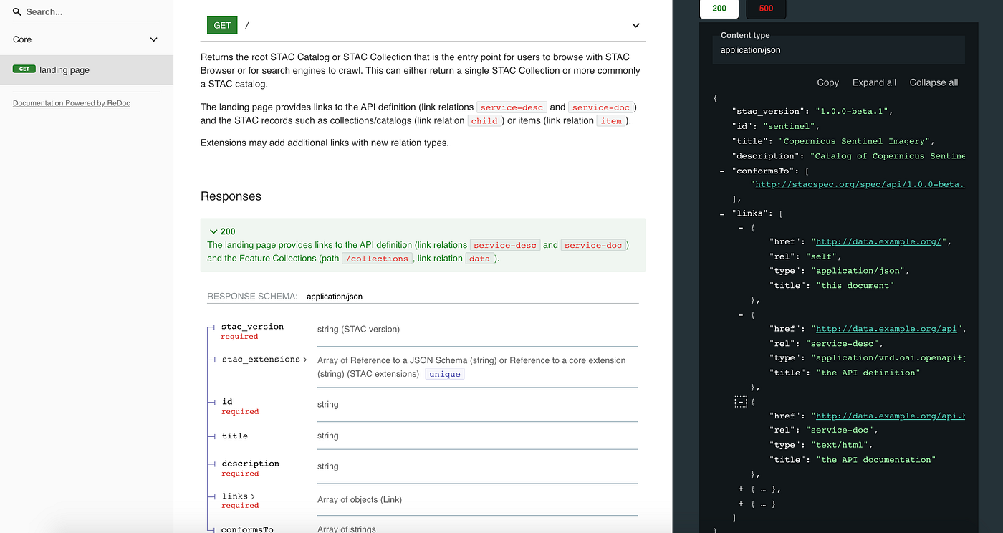Collapse the conformsTo JSON array
This screenshot has width=1003, height=533.
tap(721, 171)
